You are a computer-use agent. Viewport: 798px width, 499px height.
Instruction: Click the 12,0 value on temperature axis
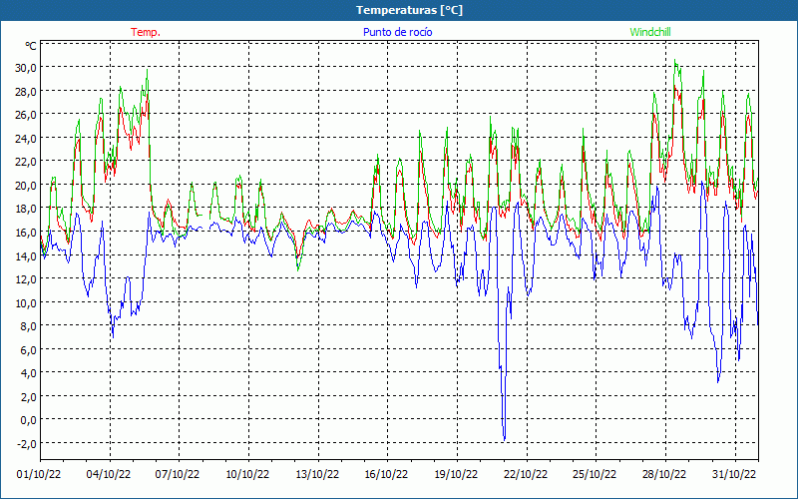point(27,279)
